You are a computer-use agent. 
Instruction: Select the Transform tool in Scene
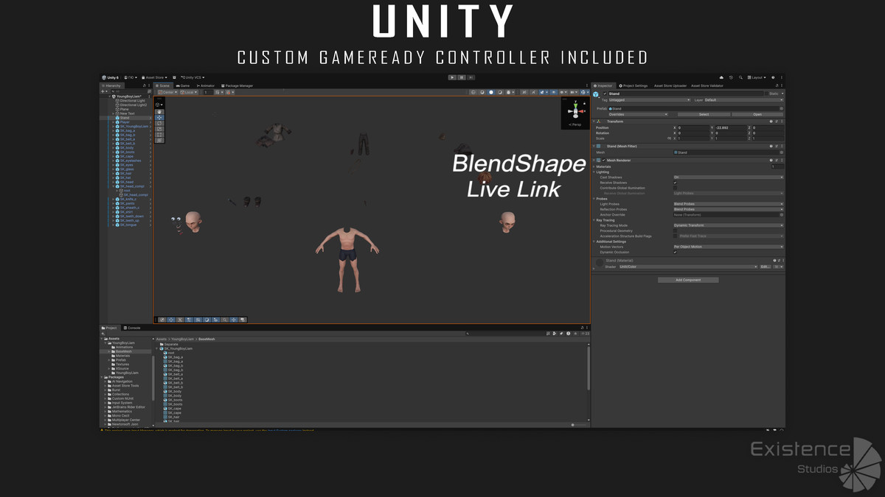click(159, 140)
